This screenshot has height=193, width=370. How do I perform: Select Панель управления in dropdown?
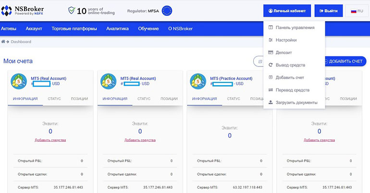294,27
